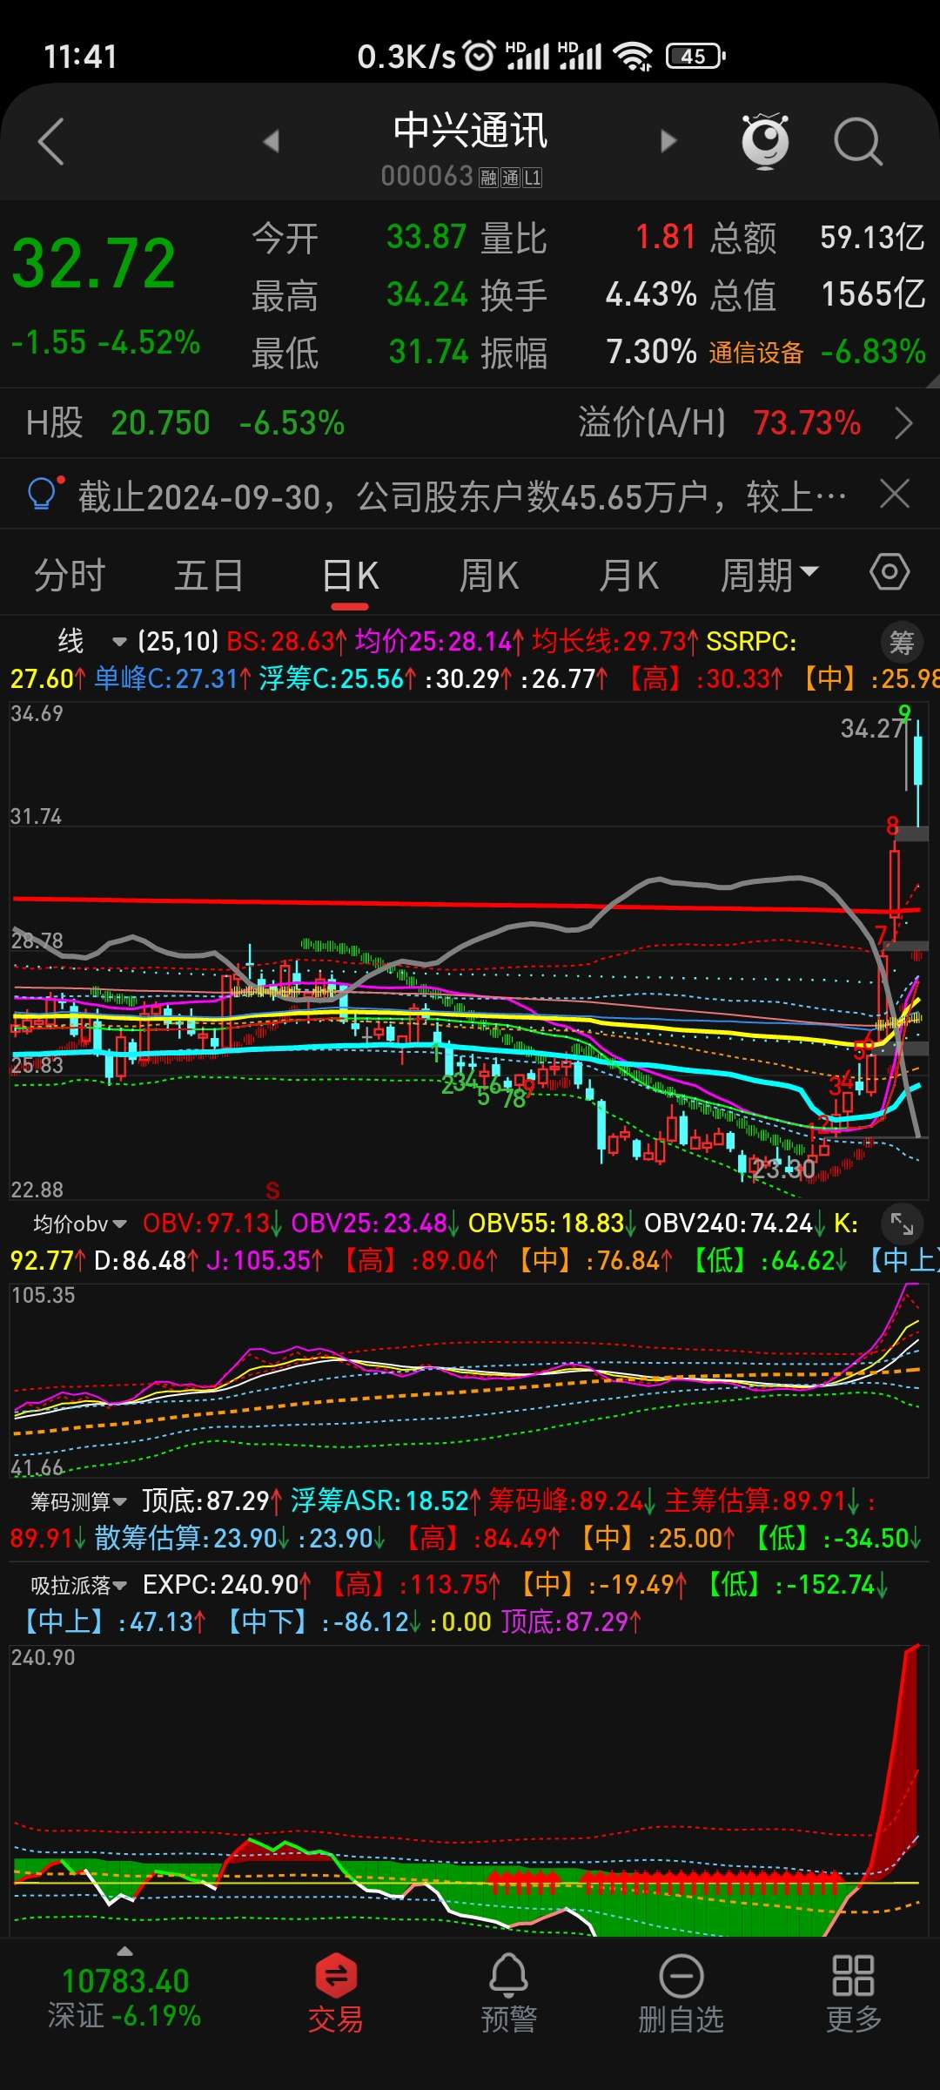Open the 均价obv indicator dropdown
Image resolution: width=940 pixels, height=2090 pixels.
coord(79,1224)
